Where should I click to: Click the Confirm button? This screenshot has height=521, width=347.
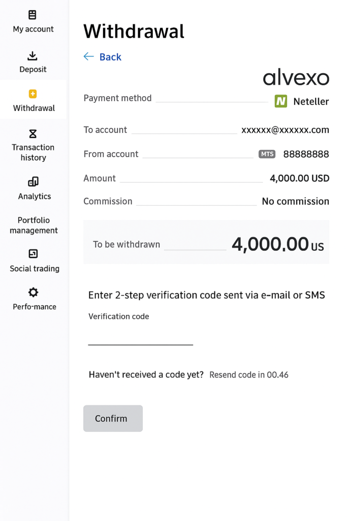click(113, 418)
